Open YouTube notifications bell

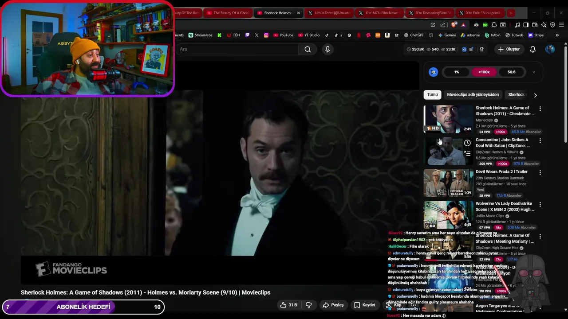tap(532, 49)
